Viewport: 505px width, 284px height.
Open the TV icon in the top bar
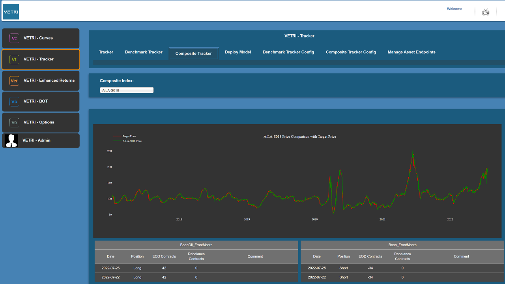[x=486, y=12]
